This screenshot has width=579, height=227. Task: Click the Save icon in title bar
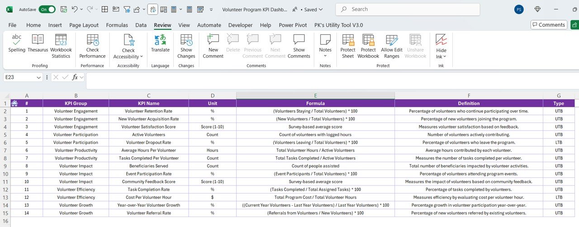pyautogui.click(x=63, y=9)
